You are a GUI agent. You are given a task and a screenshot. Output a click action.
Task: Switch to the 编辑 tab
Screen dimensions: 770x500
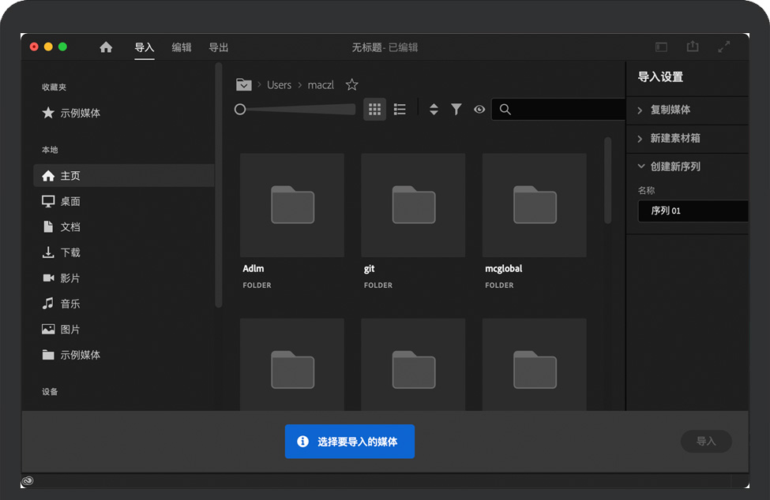182,47
